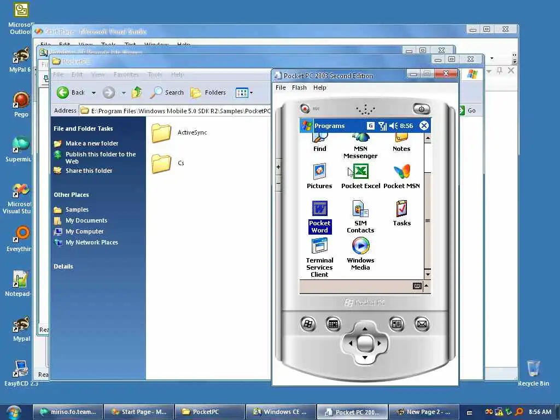Viewport: 560px width, 420px height.
Task: Click the Programs scrollbar thumb
Action: pyautogui.click(x=427, y=221)
